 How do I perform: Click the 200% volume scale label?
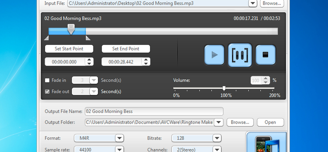(275, 95)
